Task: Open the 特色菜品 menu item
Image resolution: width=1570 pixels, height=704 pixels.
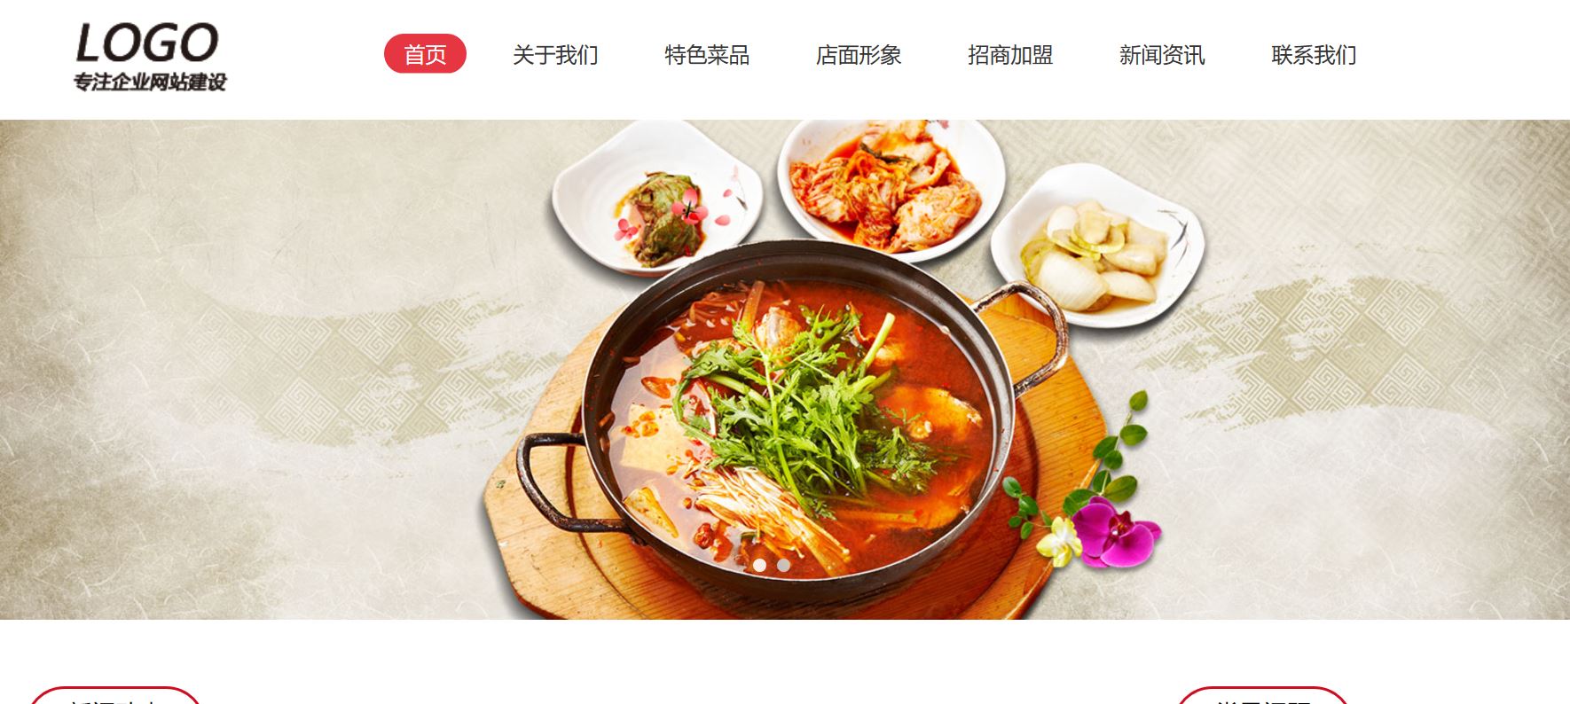Action: click(x=707, y=55)
